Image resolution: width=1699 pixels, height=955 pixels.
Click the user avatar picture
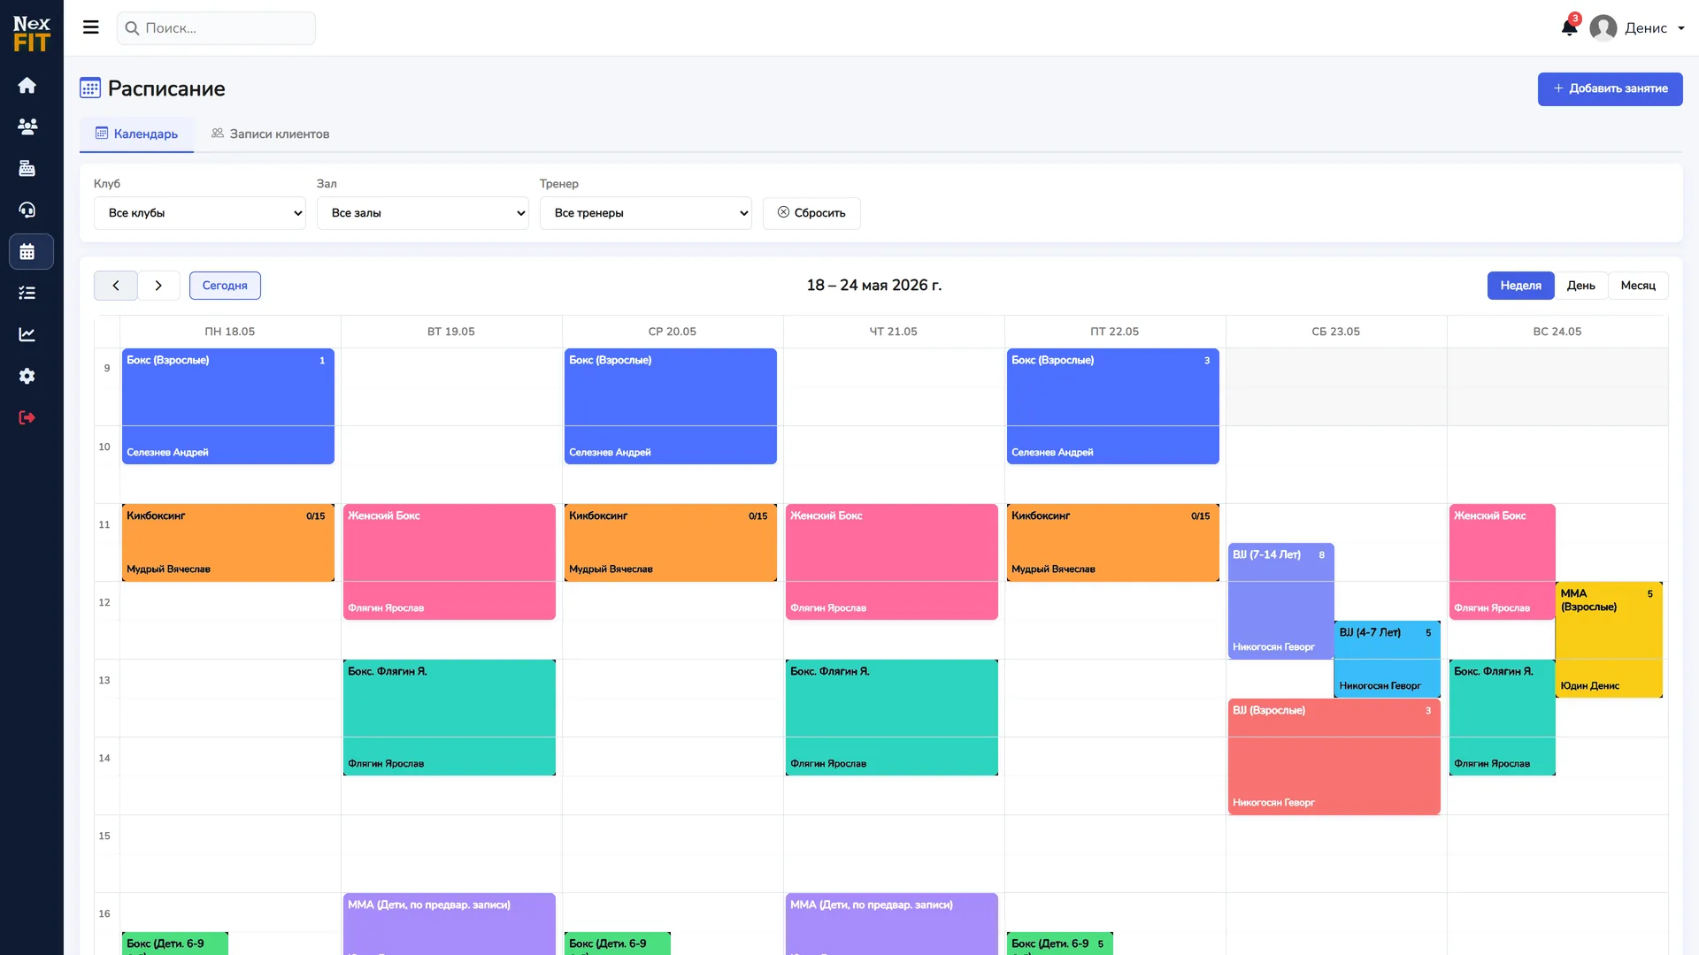pyautogui.click(x=1603, y=28)
